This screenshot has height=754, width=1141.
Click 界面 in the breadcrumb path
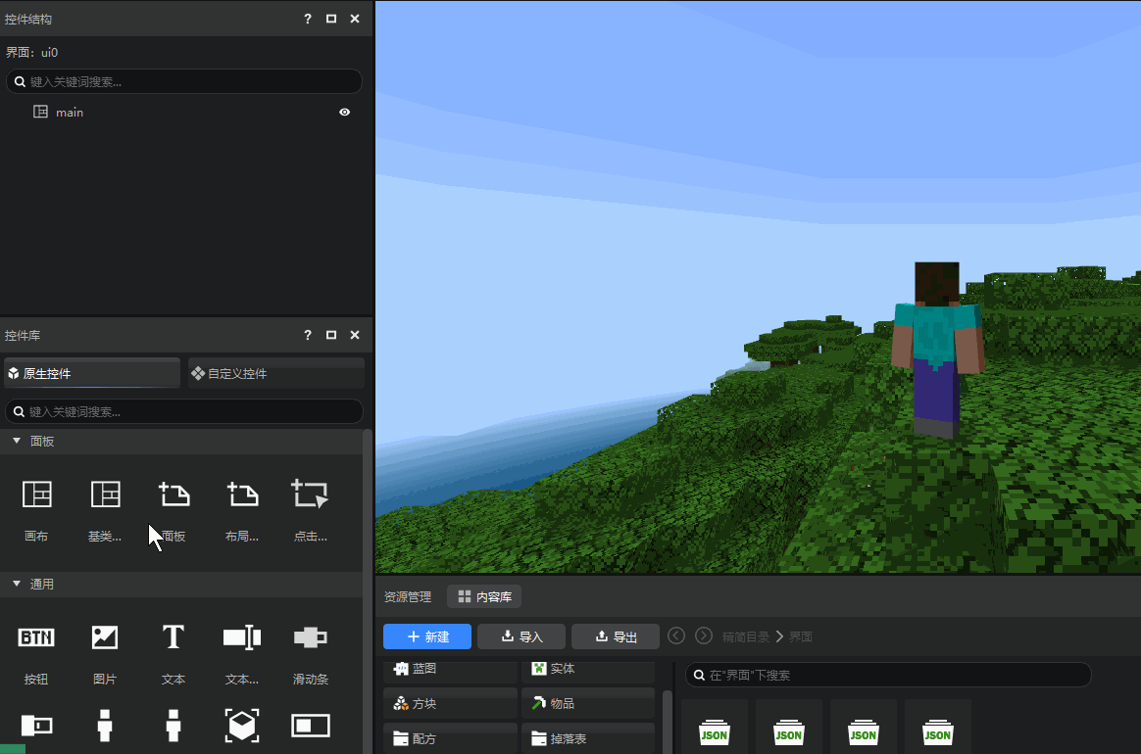801,636
